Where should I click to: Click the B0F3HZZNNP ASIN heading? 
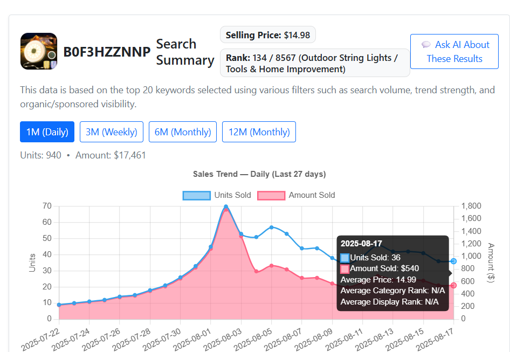(x=107, y=52)
